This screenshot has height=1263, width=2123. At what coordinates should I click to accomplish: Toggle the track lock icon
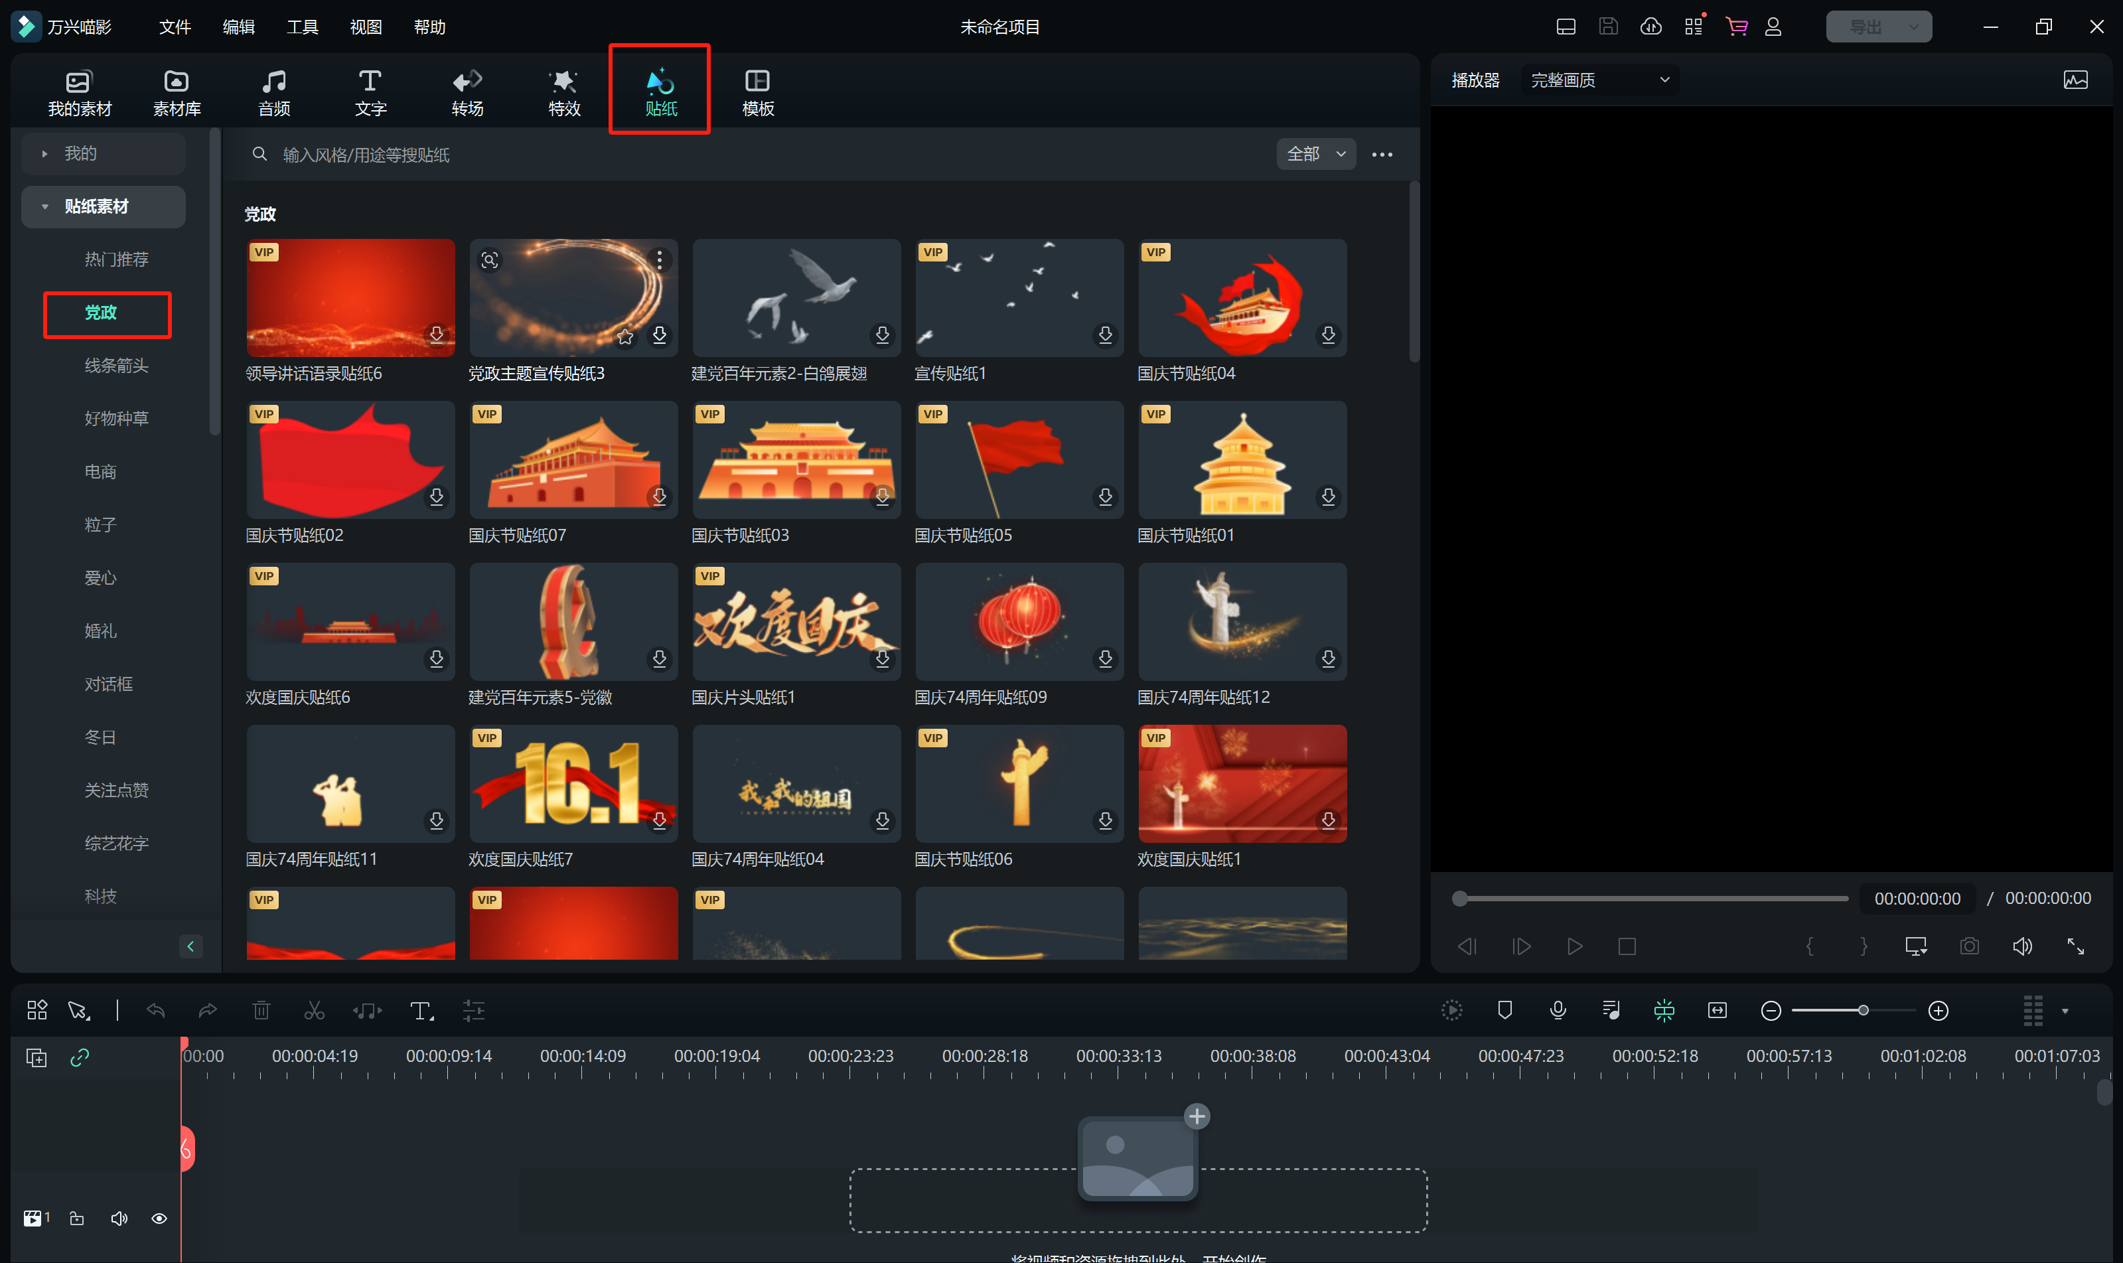(x=76, y=1219)
